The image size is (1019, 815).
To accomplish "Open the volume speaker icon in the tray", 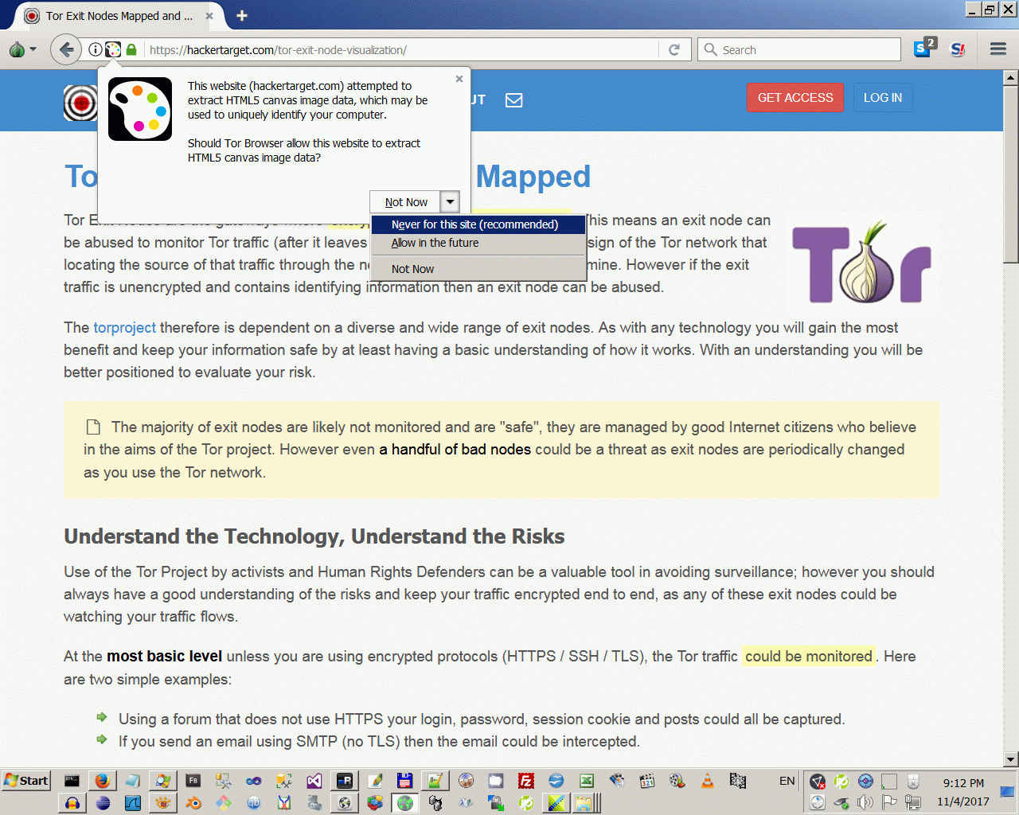I will [865, 802].
